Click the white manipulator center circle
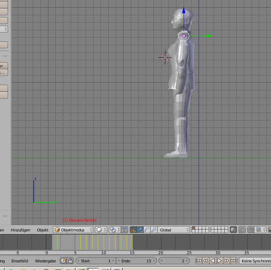This screenshot has width=271, height=270. 184,36
